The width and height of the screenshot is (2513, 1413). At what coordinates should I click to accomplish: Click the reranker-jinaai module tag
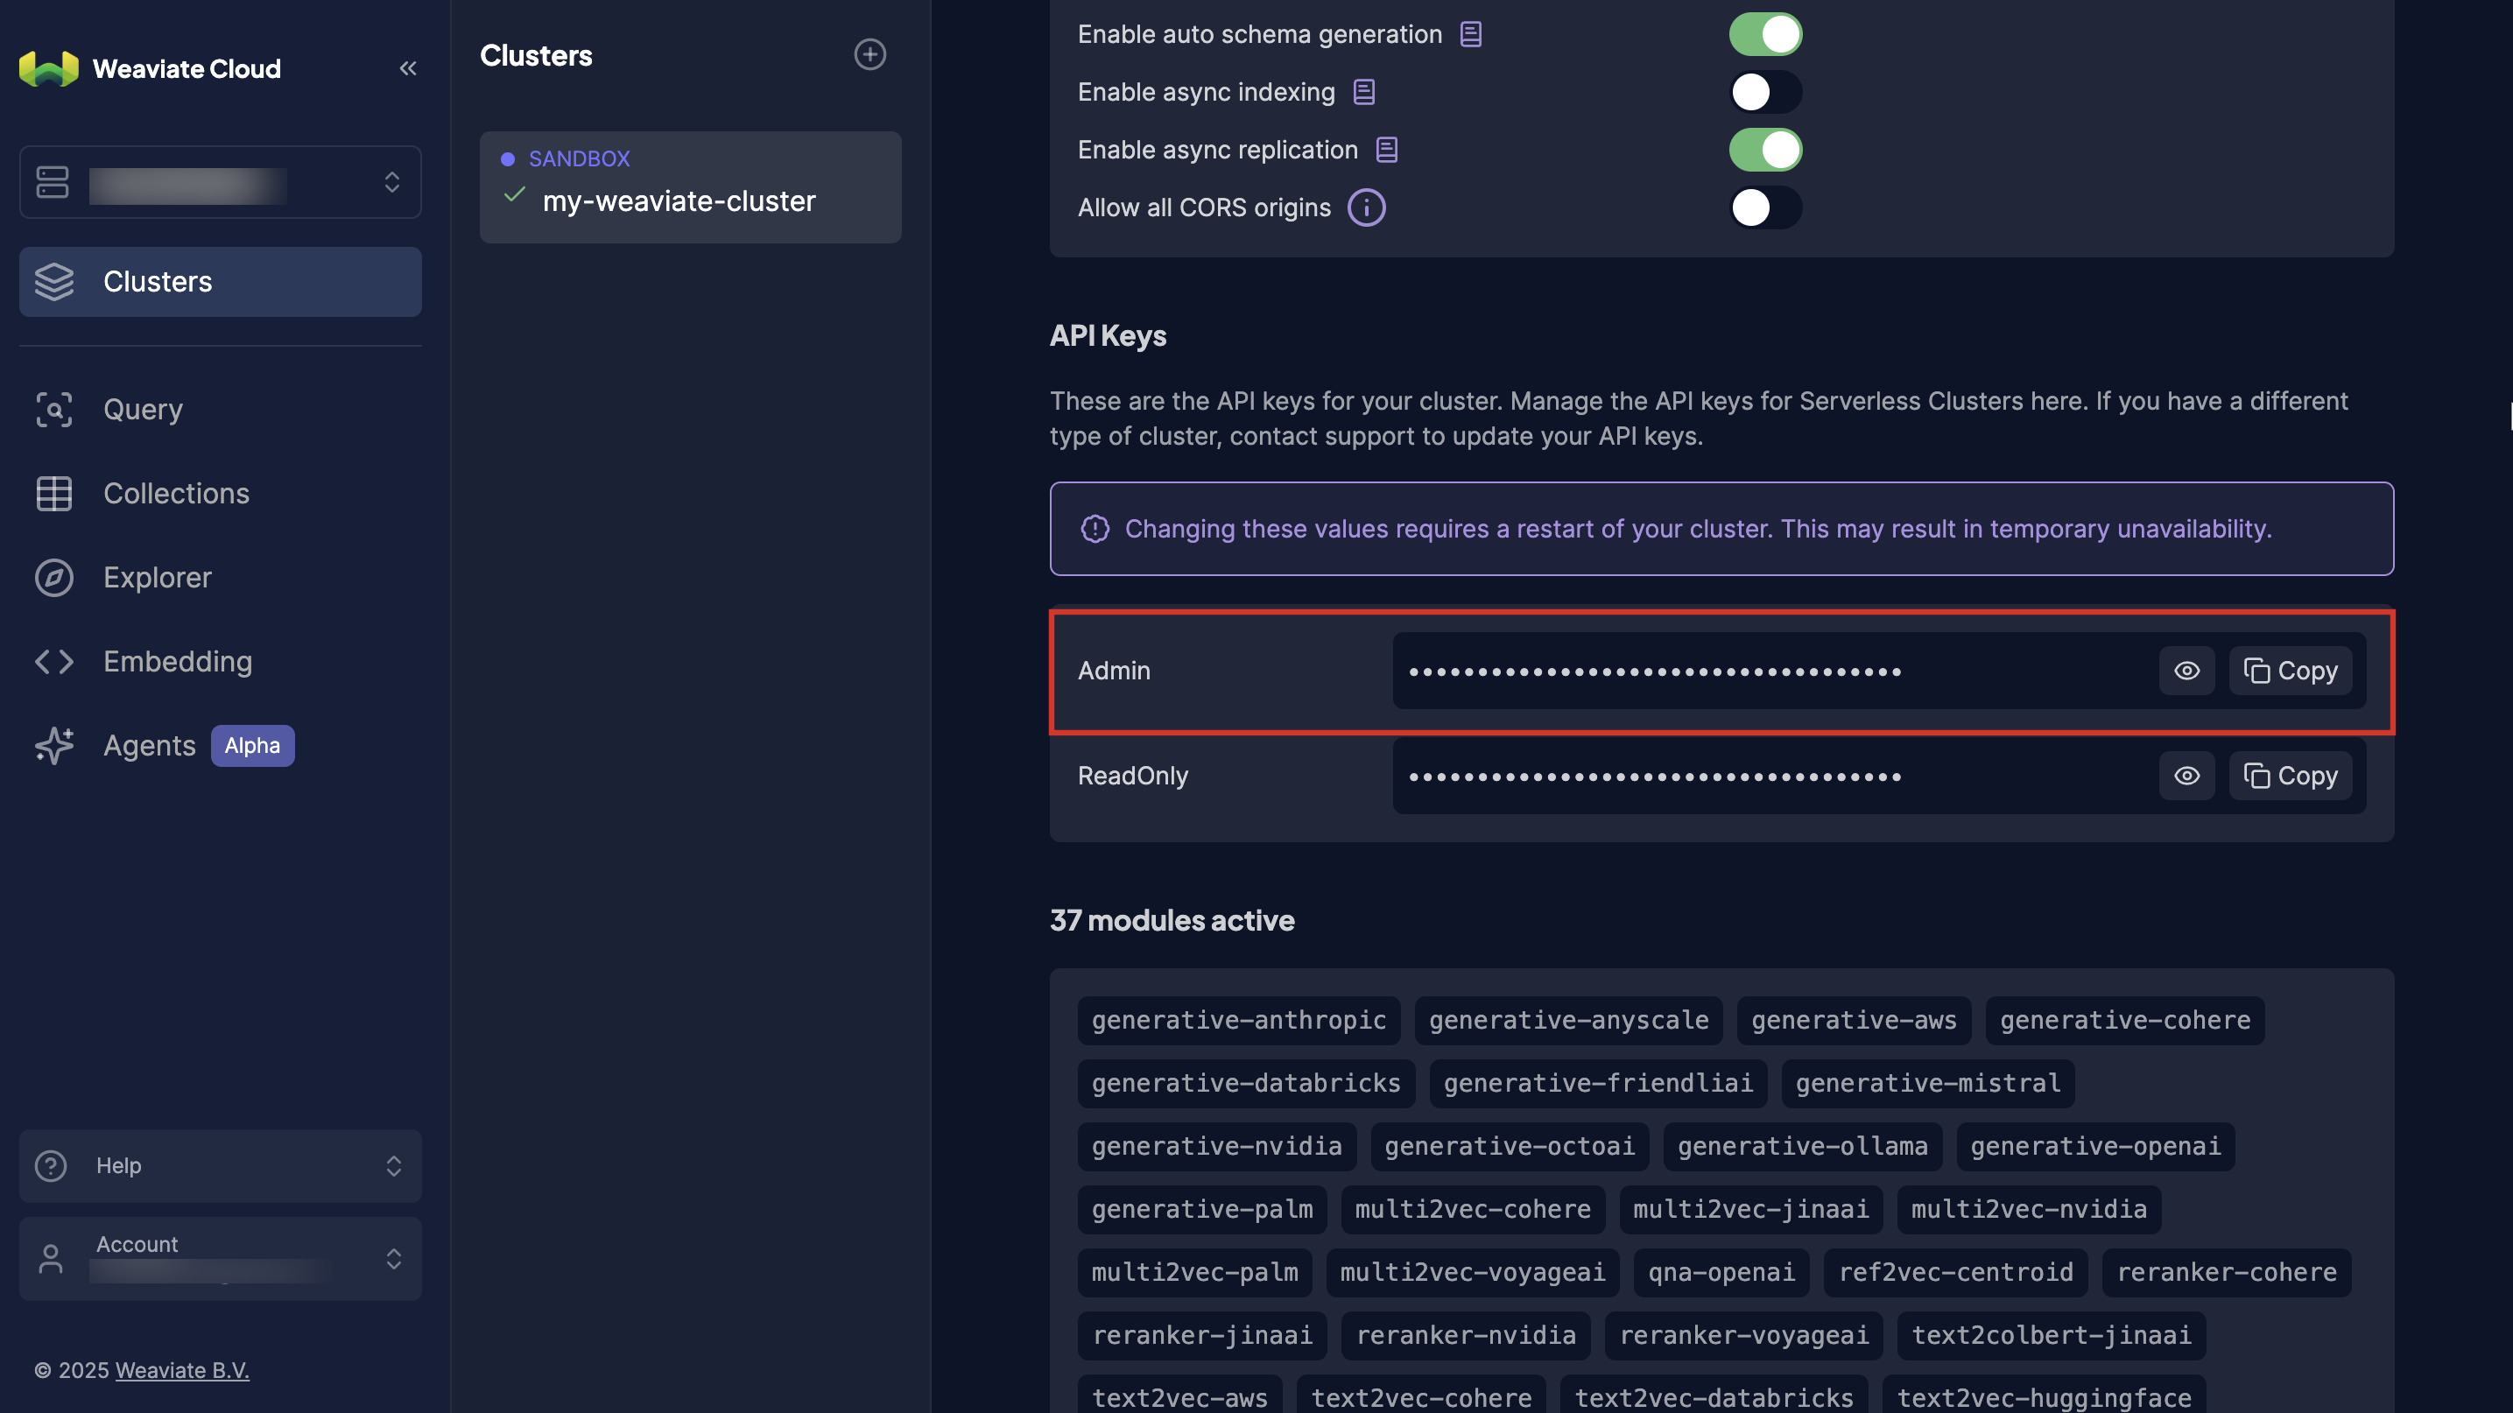tap(1202, 1335)
